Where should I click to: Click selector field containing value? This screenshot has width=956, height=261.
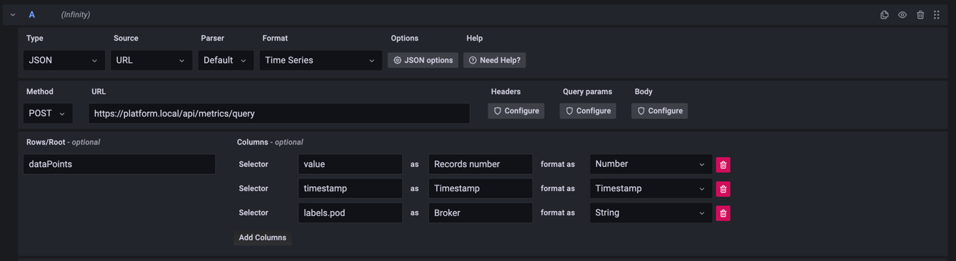(350, 164)
